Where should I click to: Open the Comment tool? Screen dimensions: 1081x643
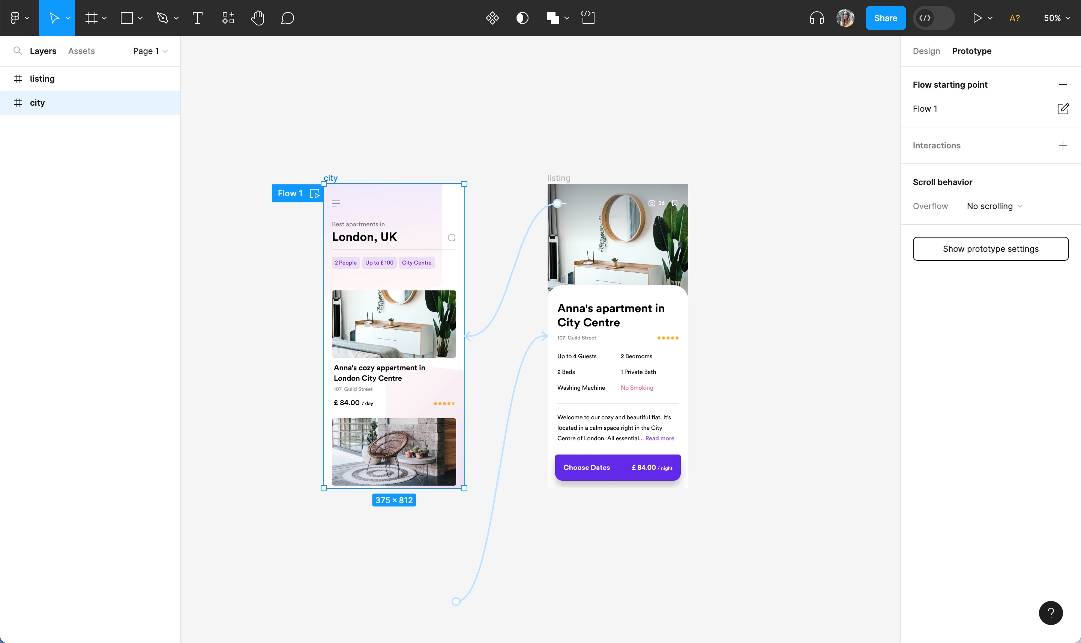click(287, 18)
